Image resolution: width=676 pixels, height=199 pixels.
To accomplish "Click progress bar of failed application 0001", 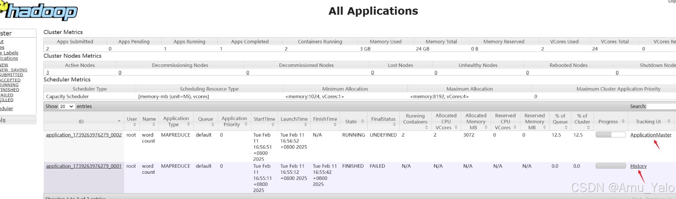I will 610,166.
